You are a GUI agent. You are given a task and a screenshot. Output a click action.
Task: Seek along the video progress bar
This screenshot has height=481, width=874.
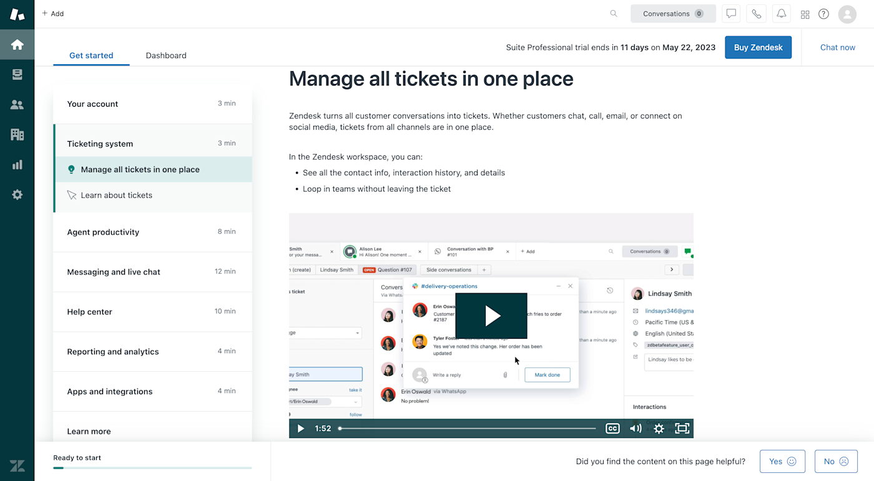click(467, 429)
